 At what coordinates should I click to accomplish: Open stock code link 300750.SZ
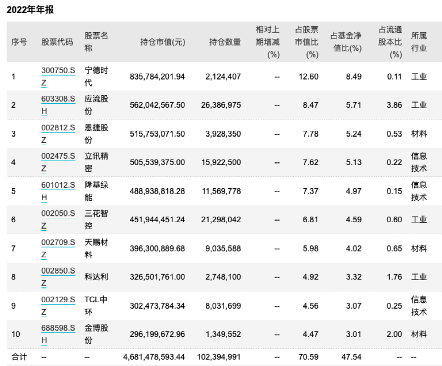coord(58,77)
